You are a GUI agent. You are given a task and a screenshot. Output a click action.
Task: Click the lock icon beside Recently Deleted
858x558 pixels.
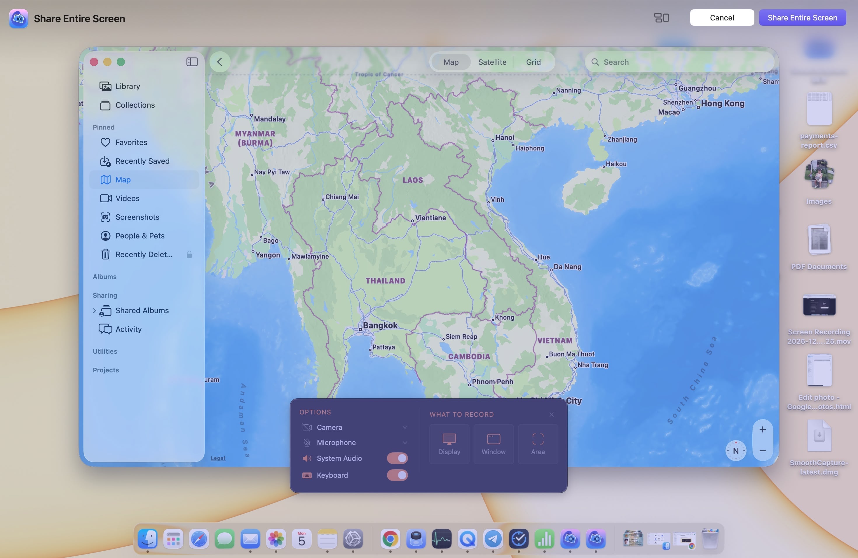click(189, 254)
